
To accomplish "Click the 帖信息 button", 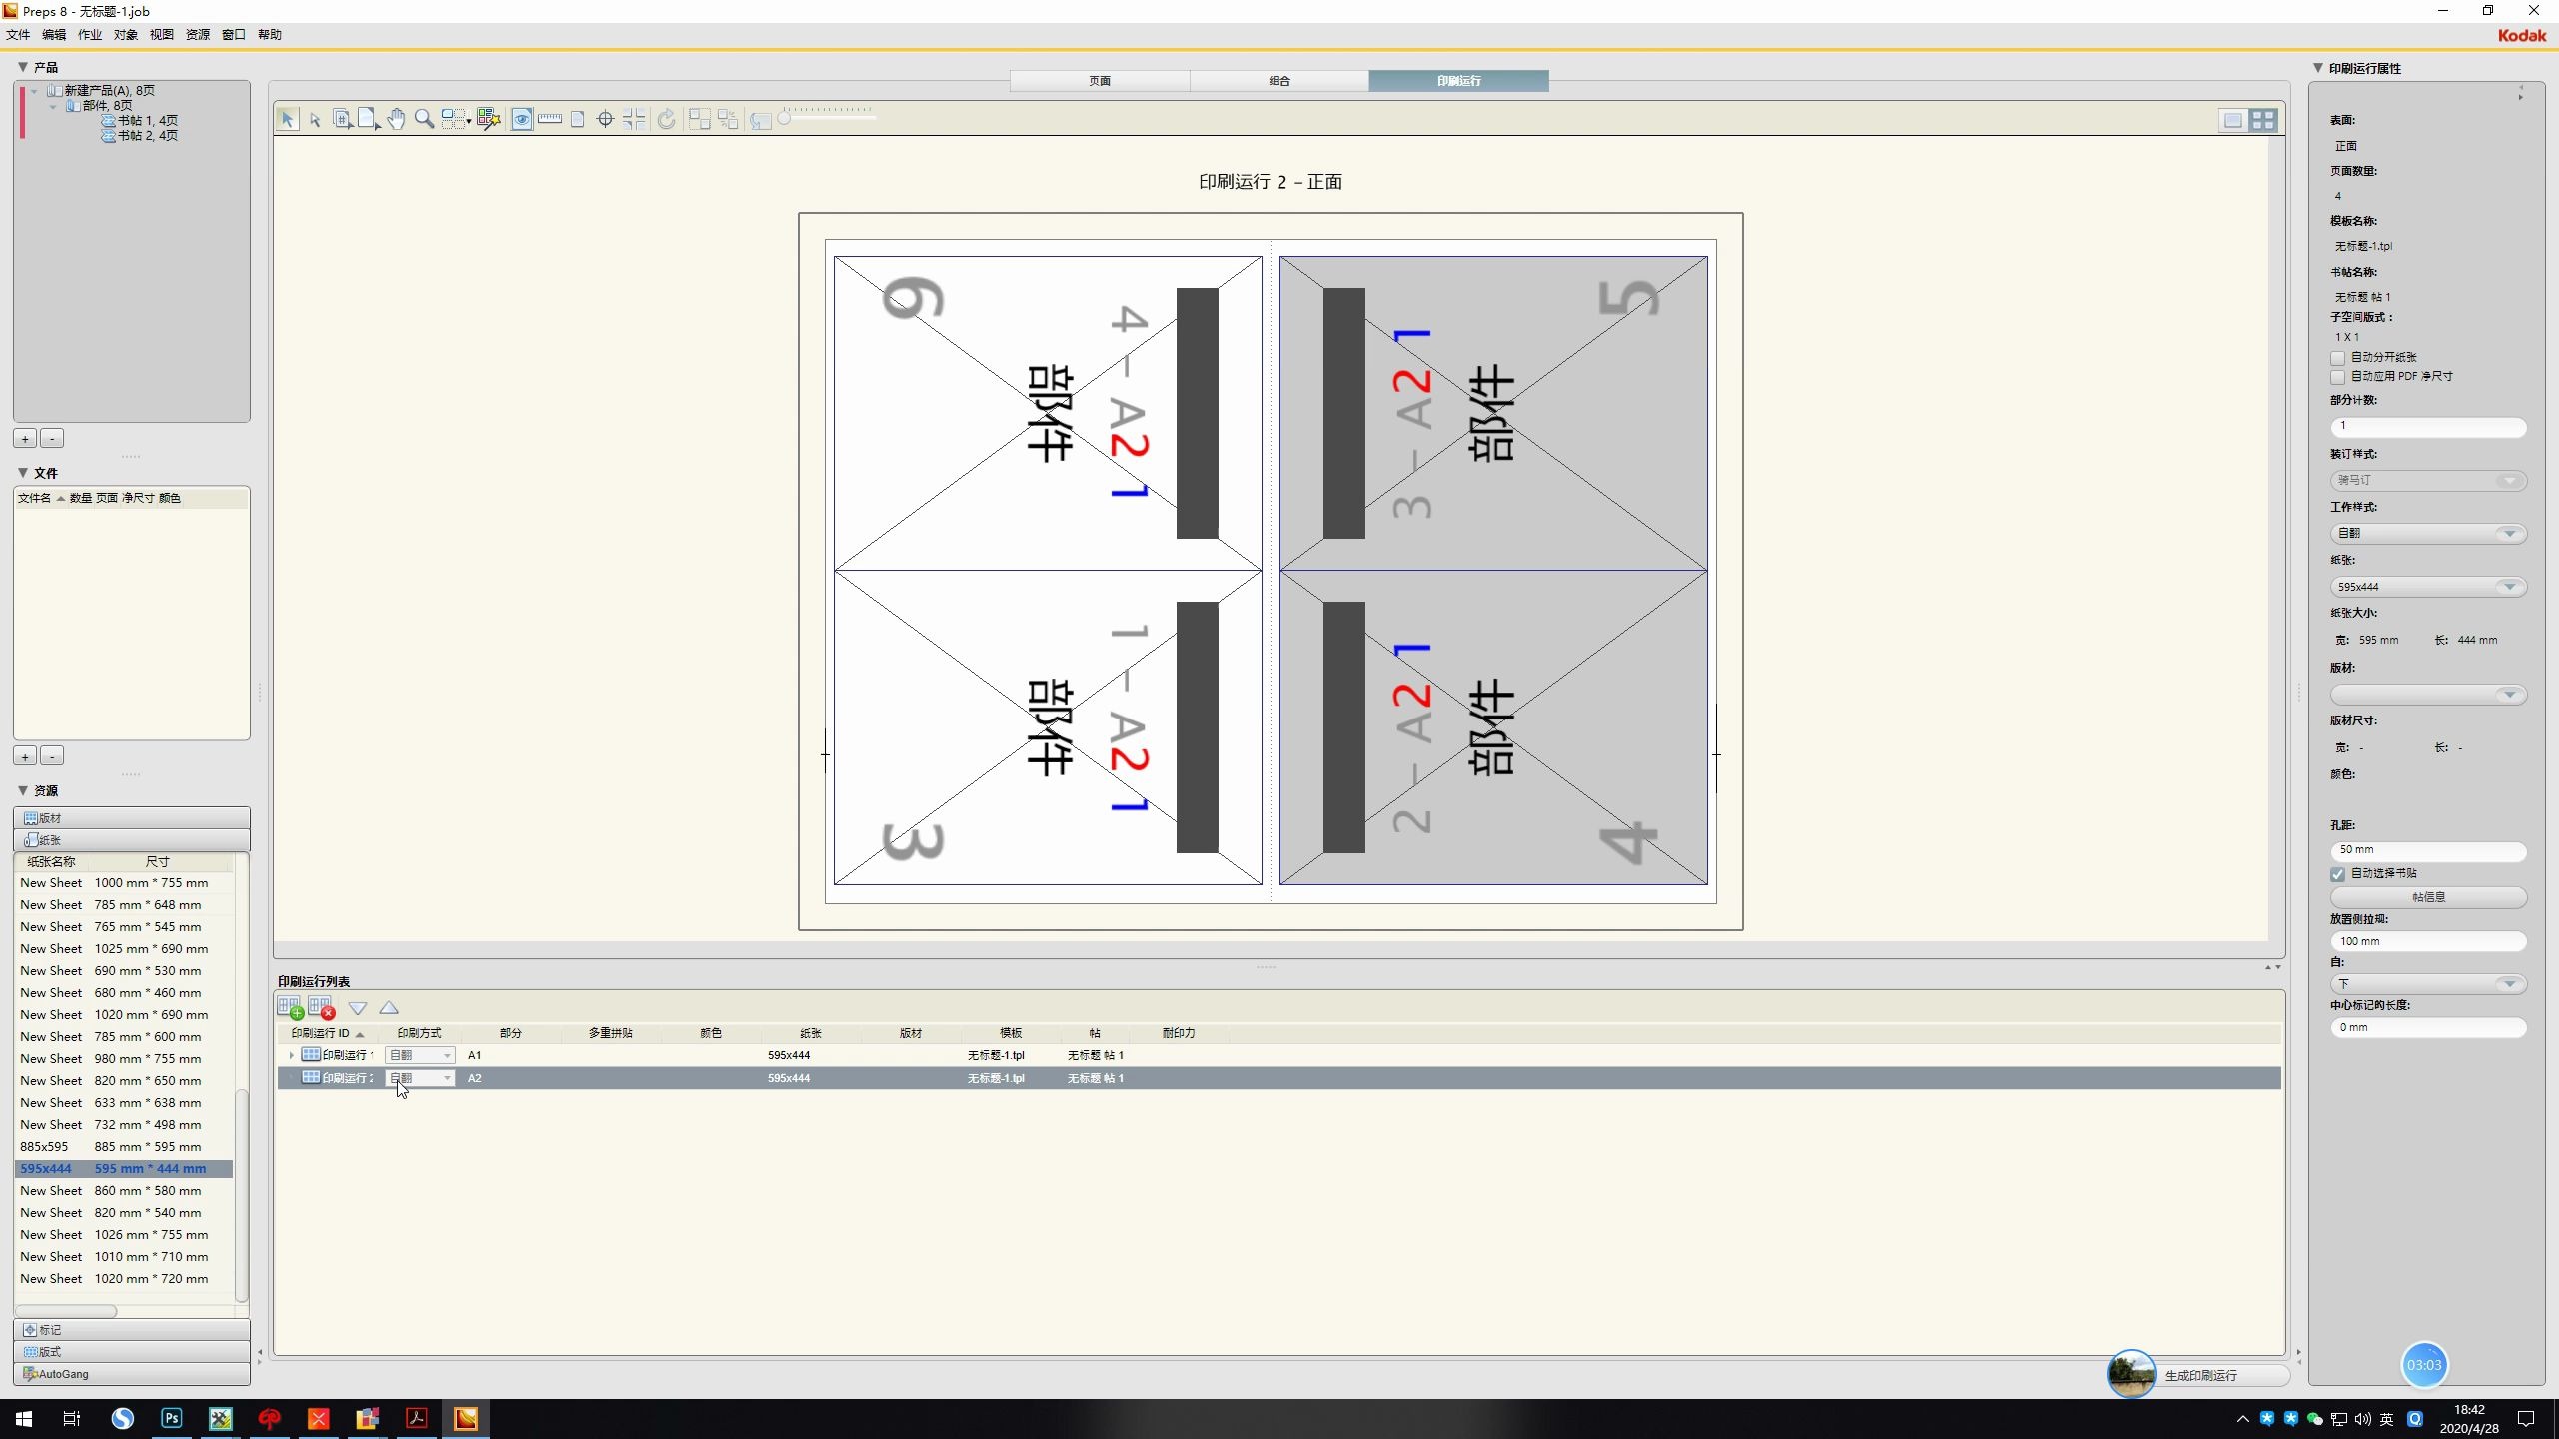I will [x=2428, y=897].
